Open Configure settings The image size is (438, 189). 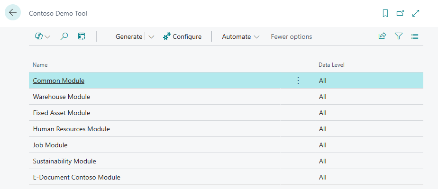(x=182, y=36)
